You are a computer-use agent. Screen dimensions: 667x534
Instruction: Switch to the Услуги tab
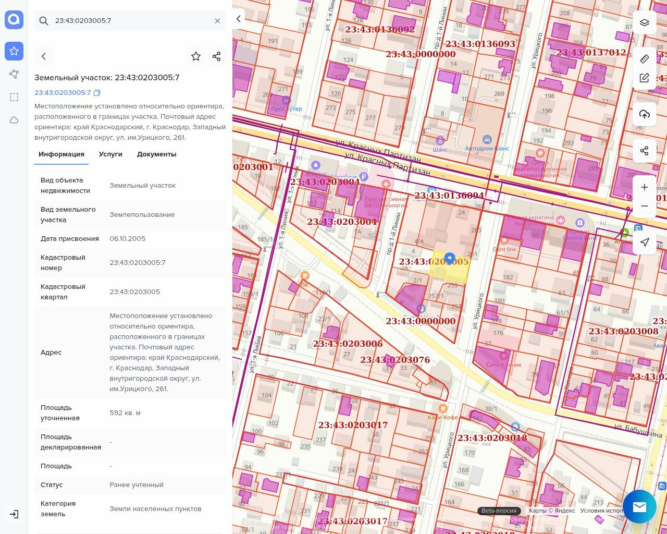point(110,154)
